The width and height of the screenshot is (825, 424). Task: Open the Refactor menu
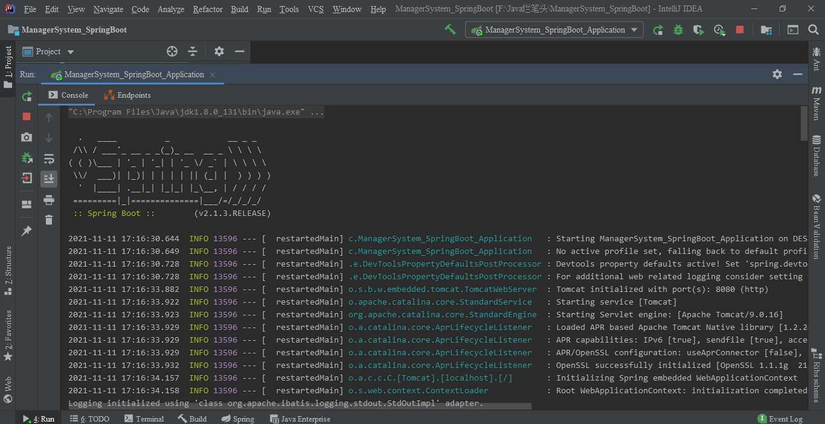(x=208, y=9)
